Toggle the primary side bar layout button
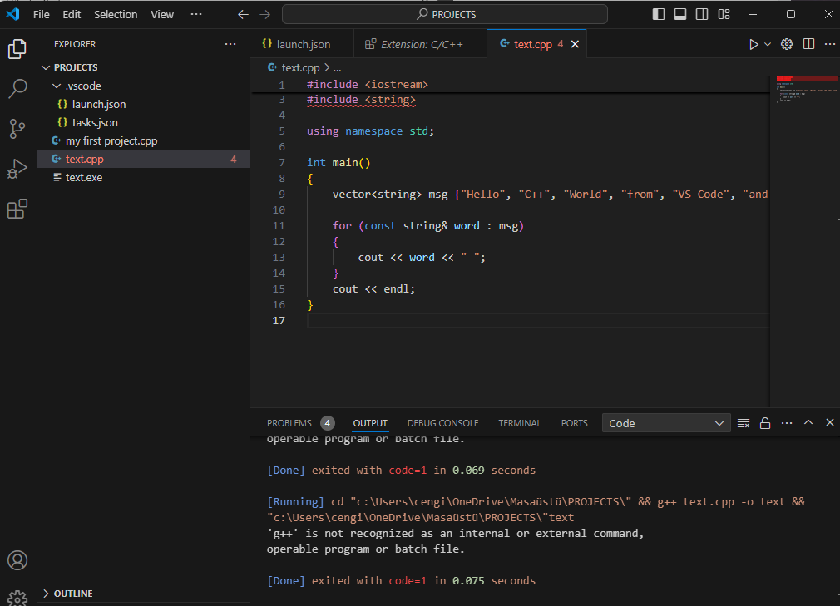This screenshot has height=606, width=840. coord(659,14)
